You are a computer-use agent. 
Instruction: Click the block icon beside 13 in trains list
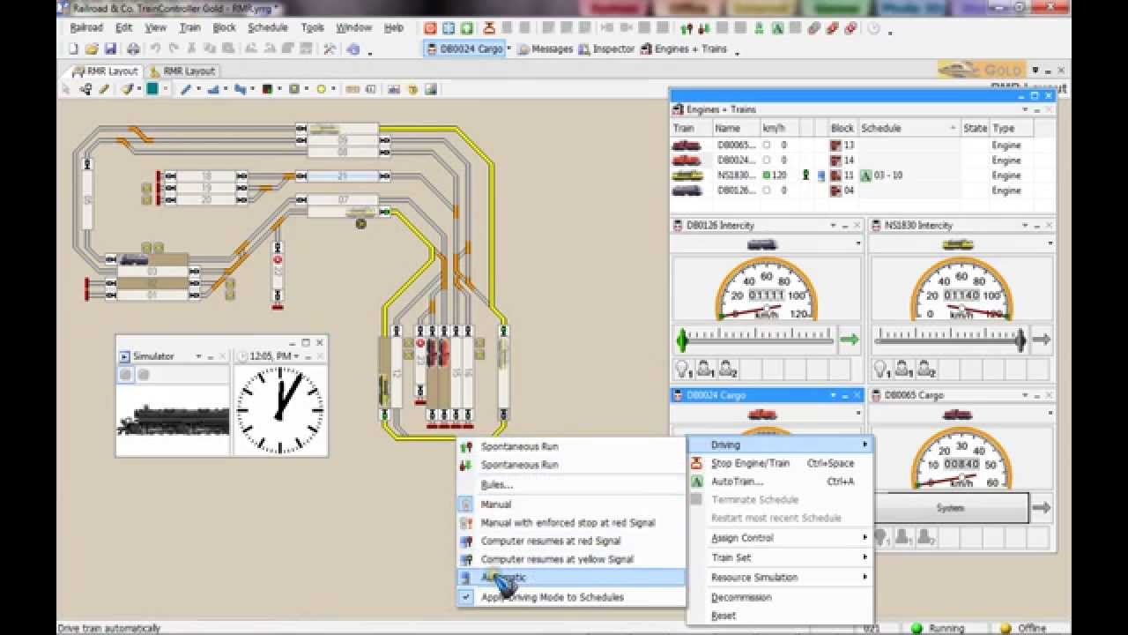pyautogui.click(x=835, y=146)
